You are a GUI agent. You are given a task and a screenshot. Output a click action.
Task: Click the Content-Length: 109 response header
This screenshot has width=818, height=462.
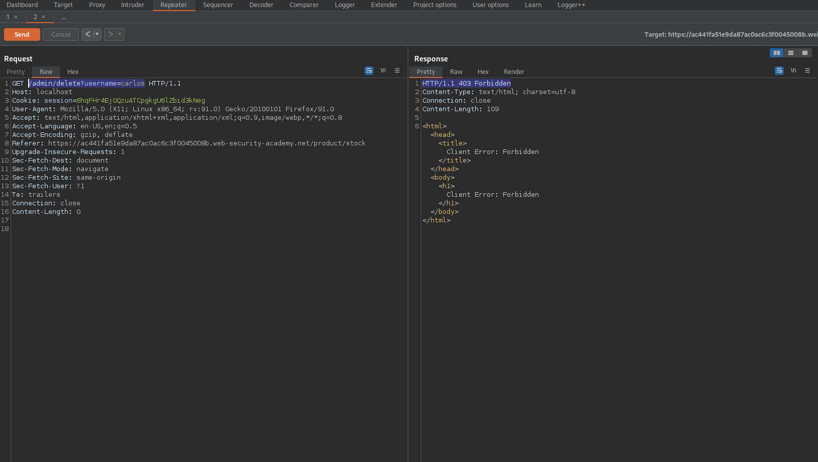[461, 109]
